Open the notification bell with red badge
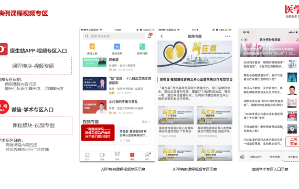The width and height of the screenshot is (299, 189). pyautogui.click(x=149, y=36)
